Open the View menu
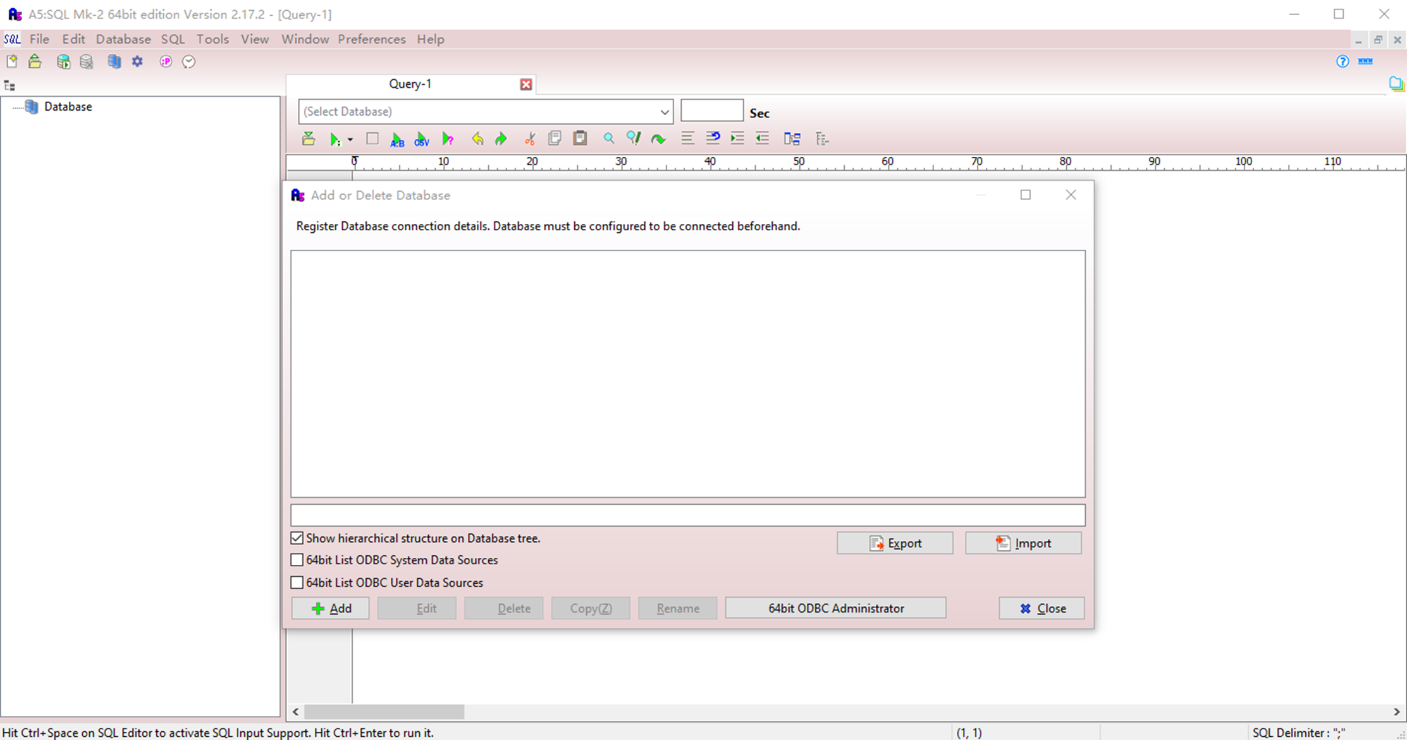Viewport: 1407px width, 740px height. (255, 39)
